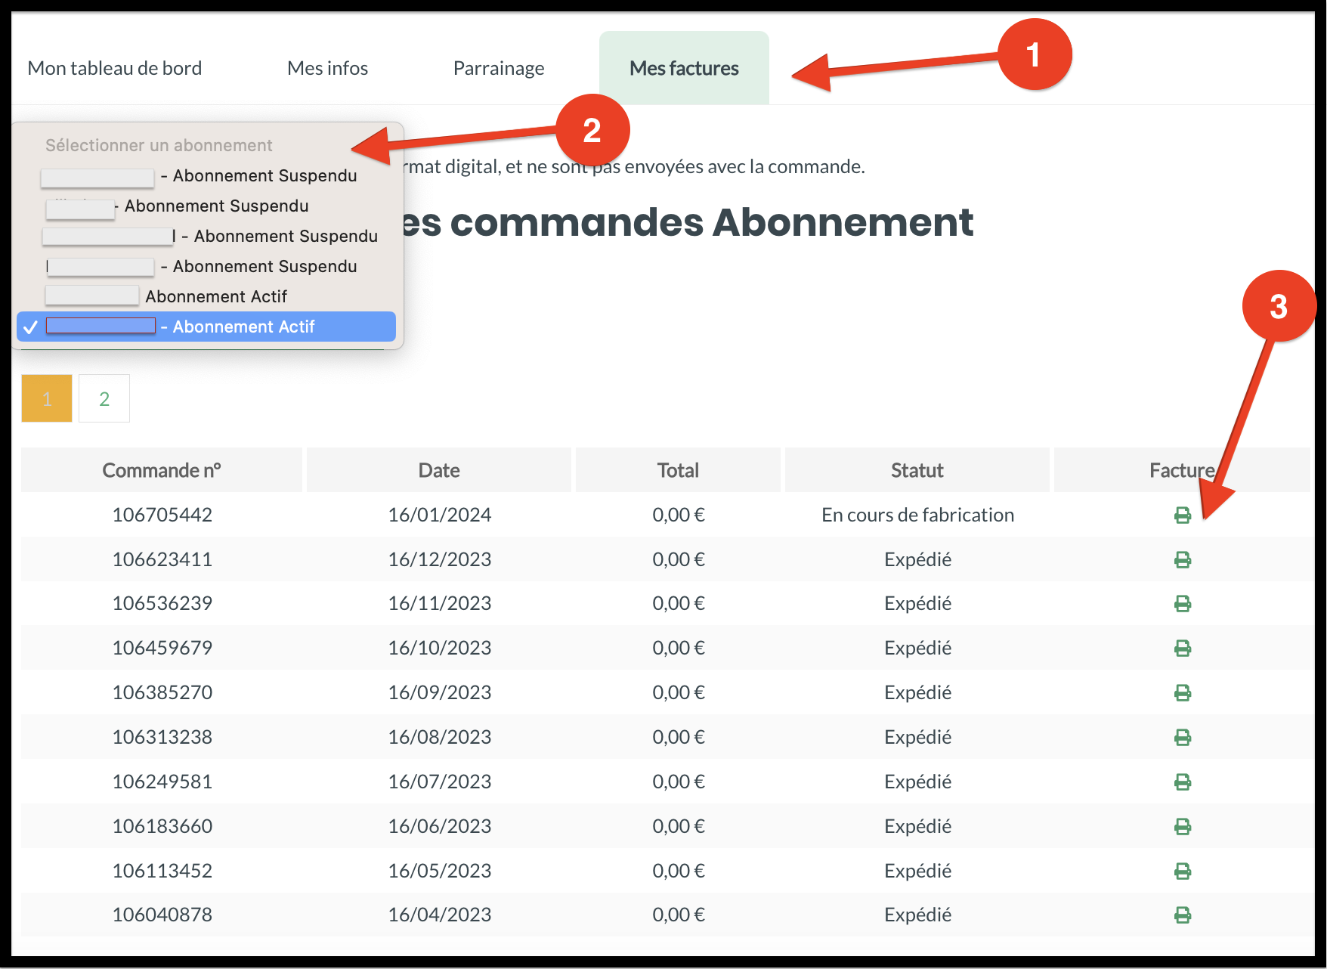
Task: Click order number 106183660
Action: click(162, 826)
